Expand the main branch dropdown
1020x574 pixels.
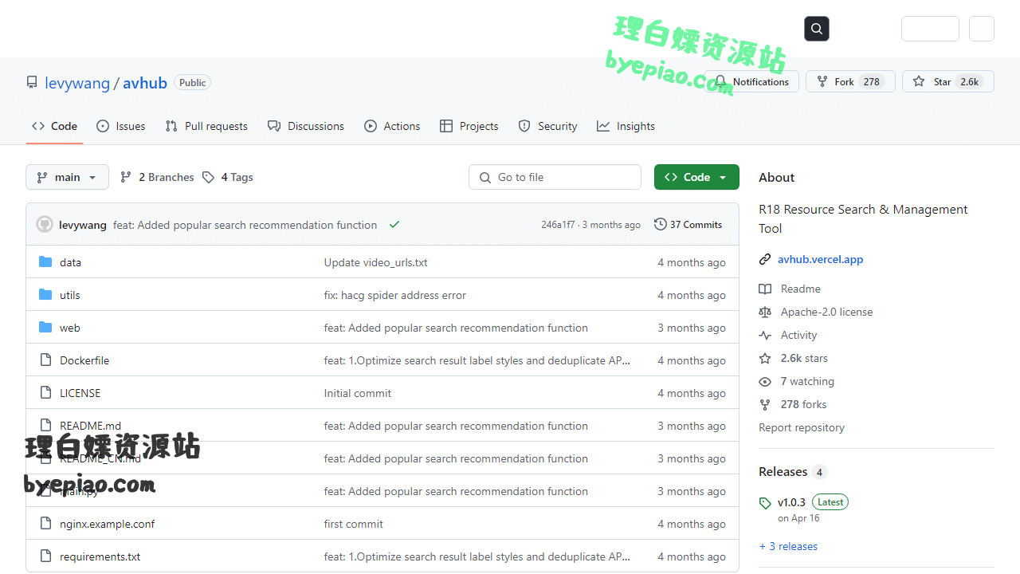(67, 177)
